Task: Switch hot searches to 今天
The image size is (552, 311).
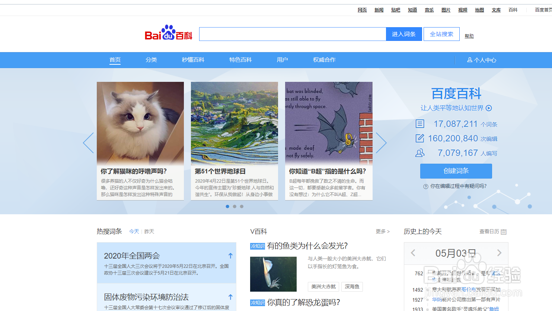Action: [x=134, y=231]
